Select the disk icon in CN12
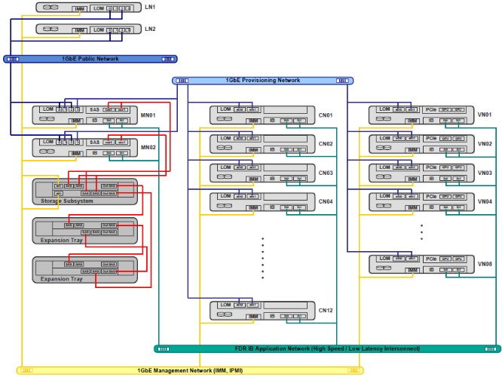Screen dimensions: 502x377 (225, 314)
